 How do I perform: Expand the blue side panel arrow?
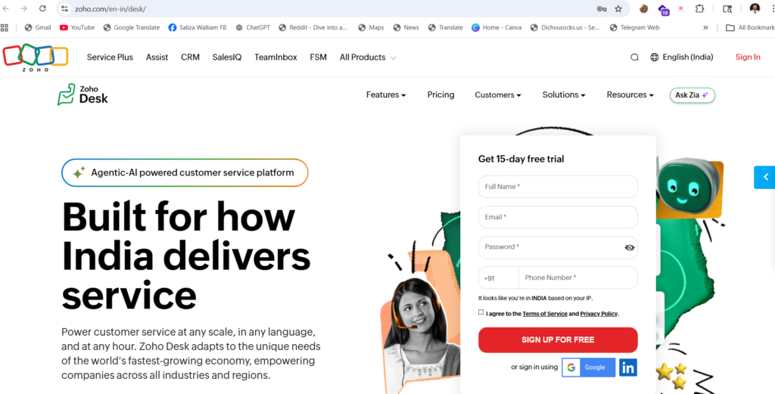coord(764,177)
